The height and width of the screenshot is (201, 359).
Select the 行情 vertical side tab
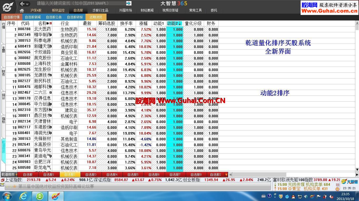[x=3, y=26]
